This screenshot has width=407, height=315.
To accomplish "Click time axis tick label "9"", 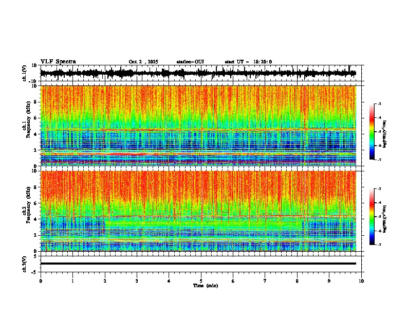I will click(x=329, y=281).
